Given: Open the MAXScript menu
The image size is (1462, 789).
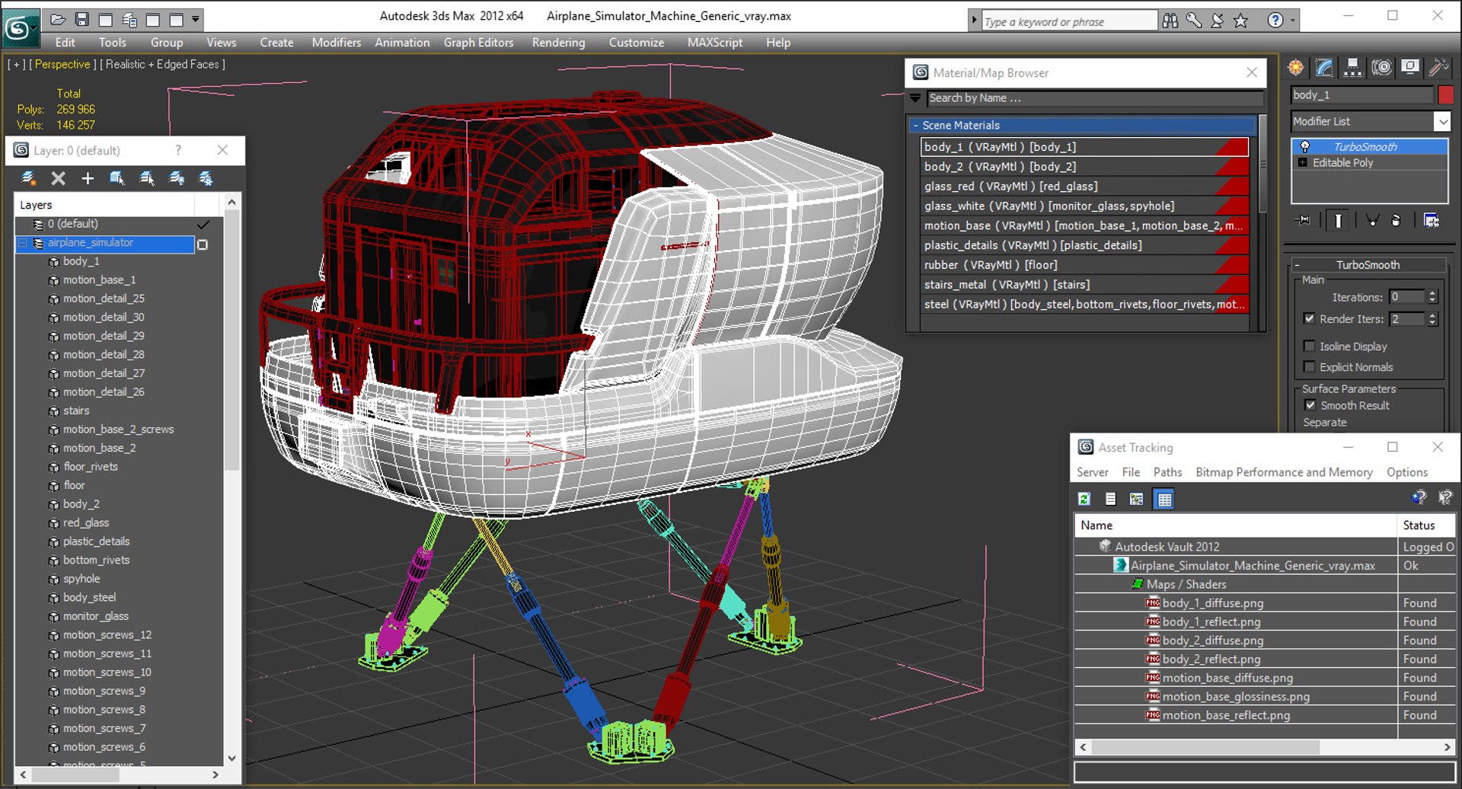Looking at the screenshot, I should click(714, 43).
